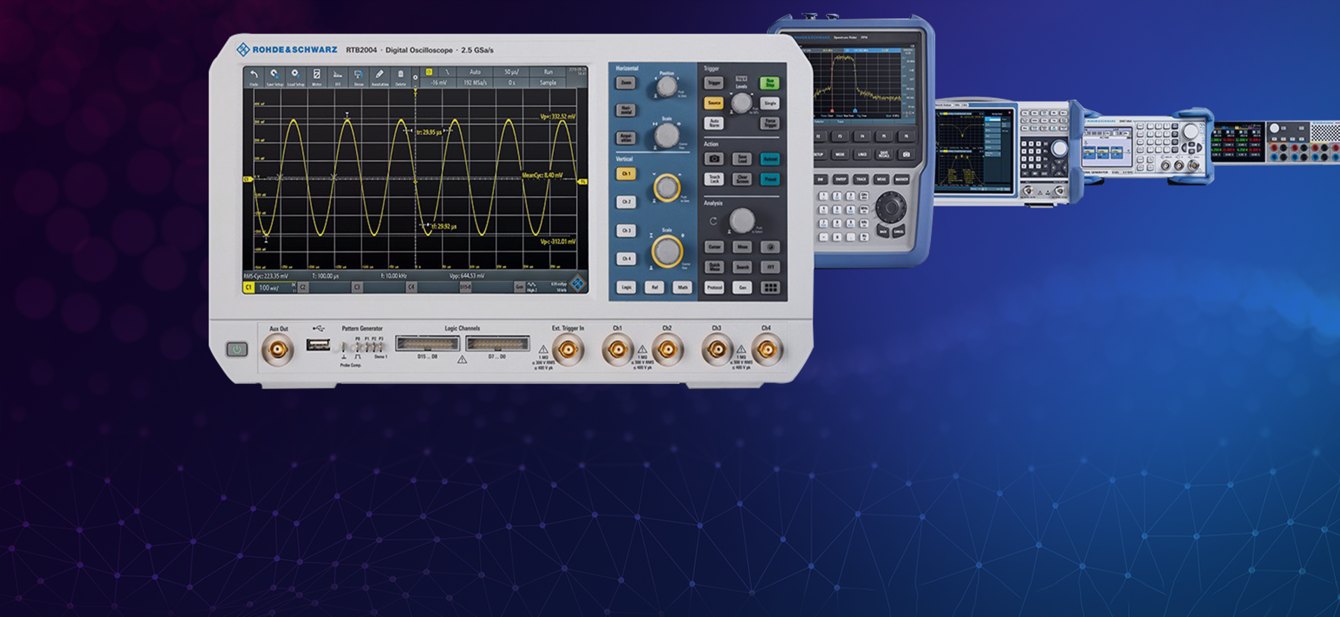Open the 50 µs/ time scale field
Viewport: 1340px width, 617px height.
pyautogui.click(x=512, y=72)
